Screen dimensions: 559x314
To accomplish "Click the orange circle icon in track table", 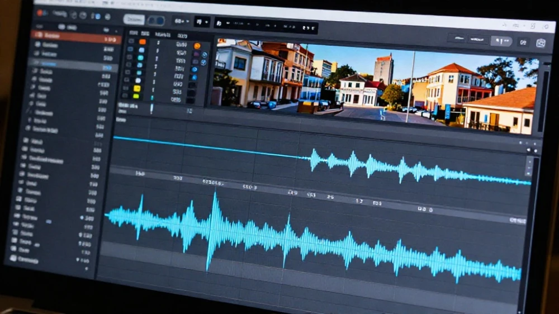I will [x=197, y=46].
